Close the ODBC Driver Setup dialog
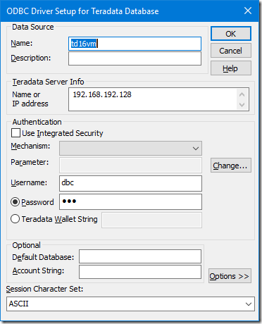 [x=248, y=11]
